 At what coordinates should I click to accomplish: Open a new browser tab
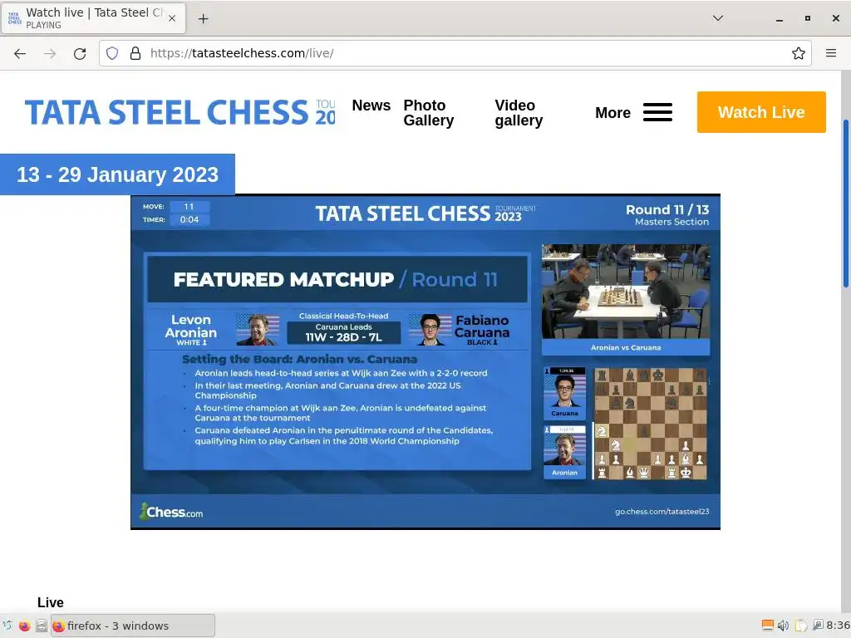(x=203, y=19)
